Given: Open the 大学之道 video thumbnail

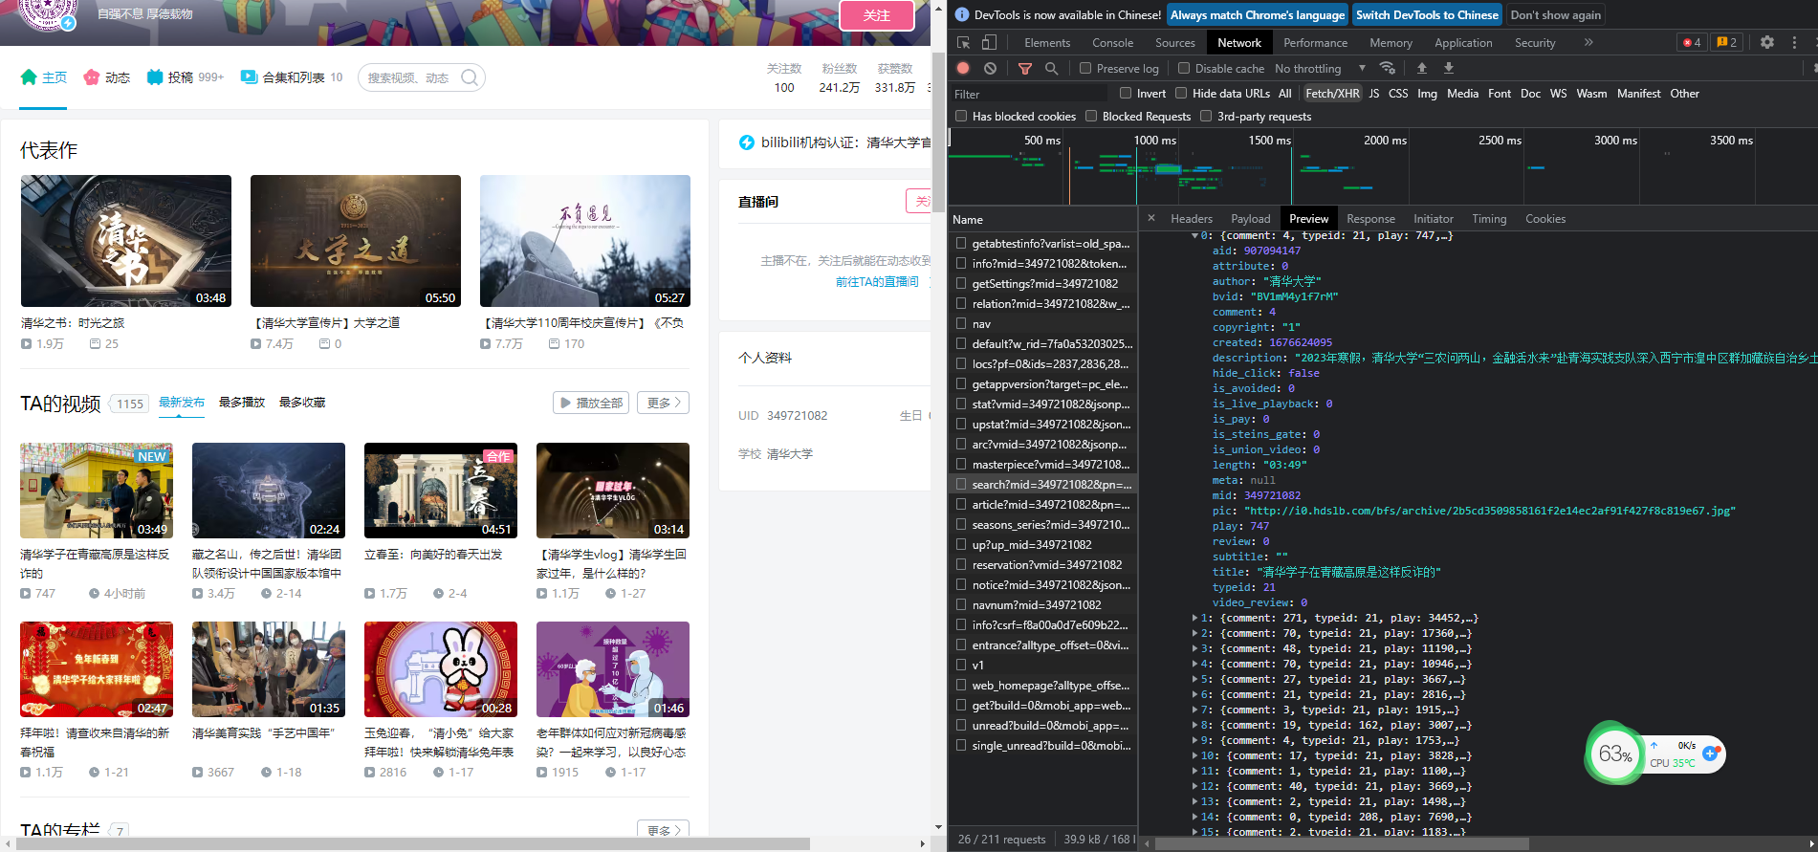Looking at the screenshot, I should tap(355, 240).
